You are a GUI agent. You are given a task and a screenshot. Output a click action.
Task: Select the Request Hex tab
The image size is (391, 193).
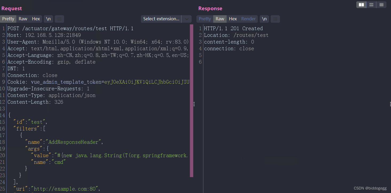pyautogui.click(x=36, y=19)
